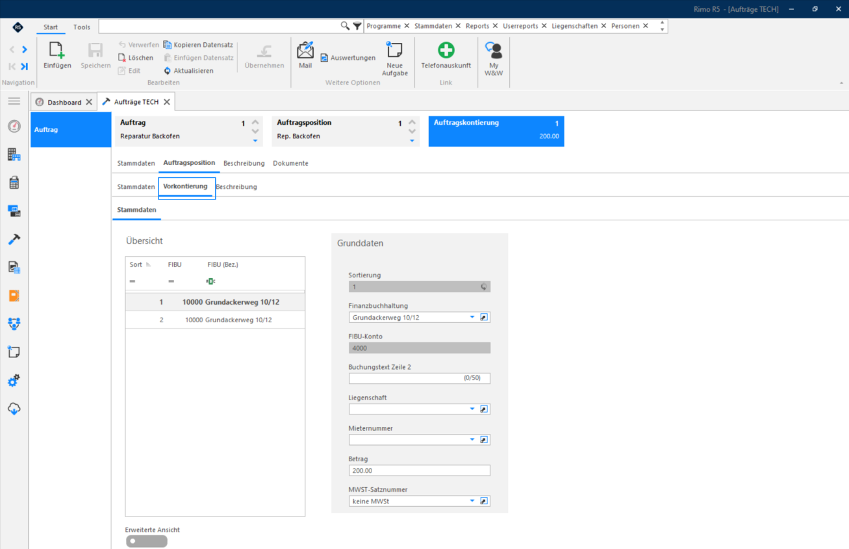Expand the MWST-Satznummer dropdown

472,502
